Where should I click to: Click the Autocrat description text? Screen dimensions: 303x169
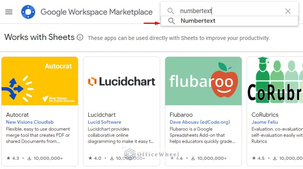tap(38, 135)
